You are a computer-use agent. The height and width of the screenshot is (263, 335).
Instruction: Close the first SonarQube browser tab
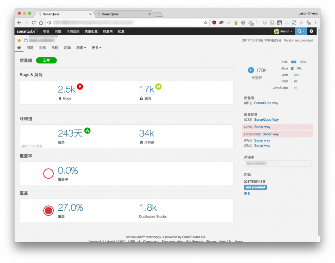[x=90, y=14]
